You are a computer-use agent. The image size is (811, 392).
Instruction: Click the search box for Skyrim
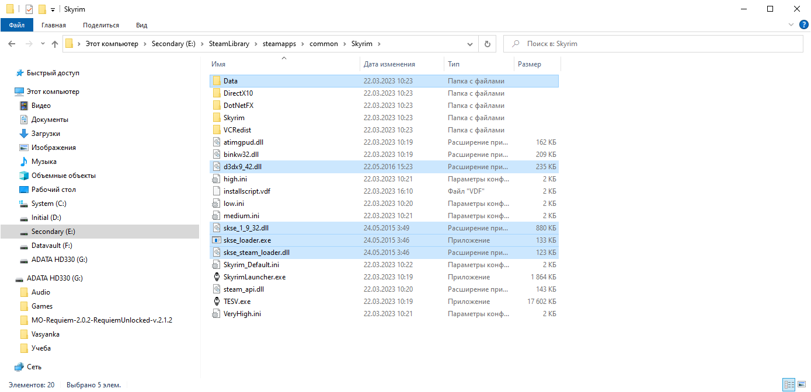[653, 44]
